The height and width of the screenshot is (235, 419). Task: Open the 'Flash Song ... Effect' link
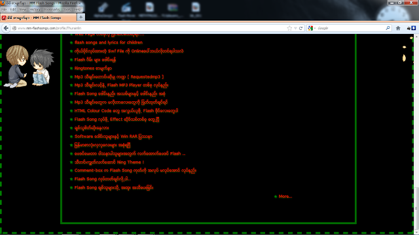tap(117, 119)
